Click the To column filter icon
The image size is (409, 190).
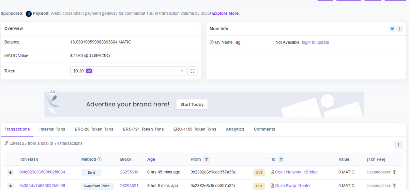[x=281, y=159]
